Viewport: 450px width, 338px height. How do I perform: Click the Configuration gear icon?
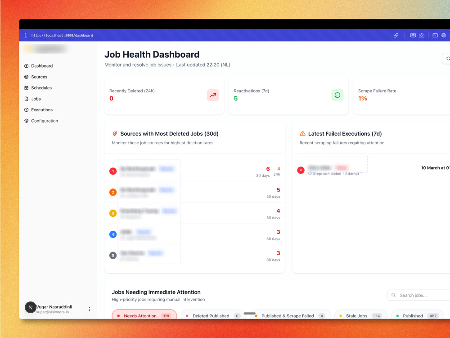click(27, 121)
